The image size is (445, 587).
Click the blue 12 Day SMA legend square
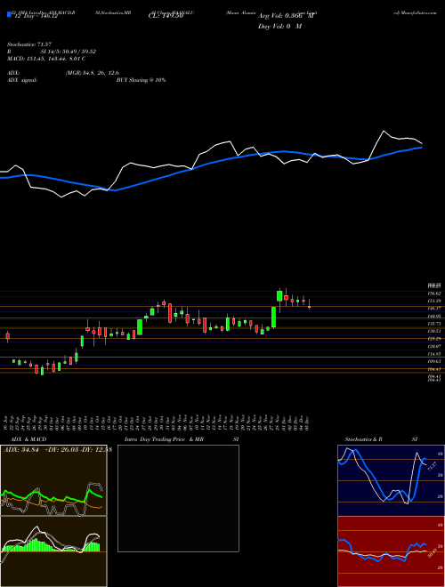(9, 15)
